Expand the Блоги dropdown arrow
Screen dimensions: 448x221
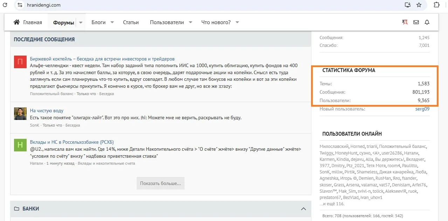(x=112, y=22)
